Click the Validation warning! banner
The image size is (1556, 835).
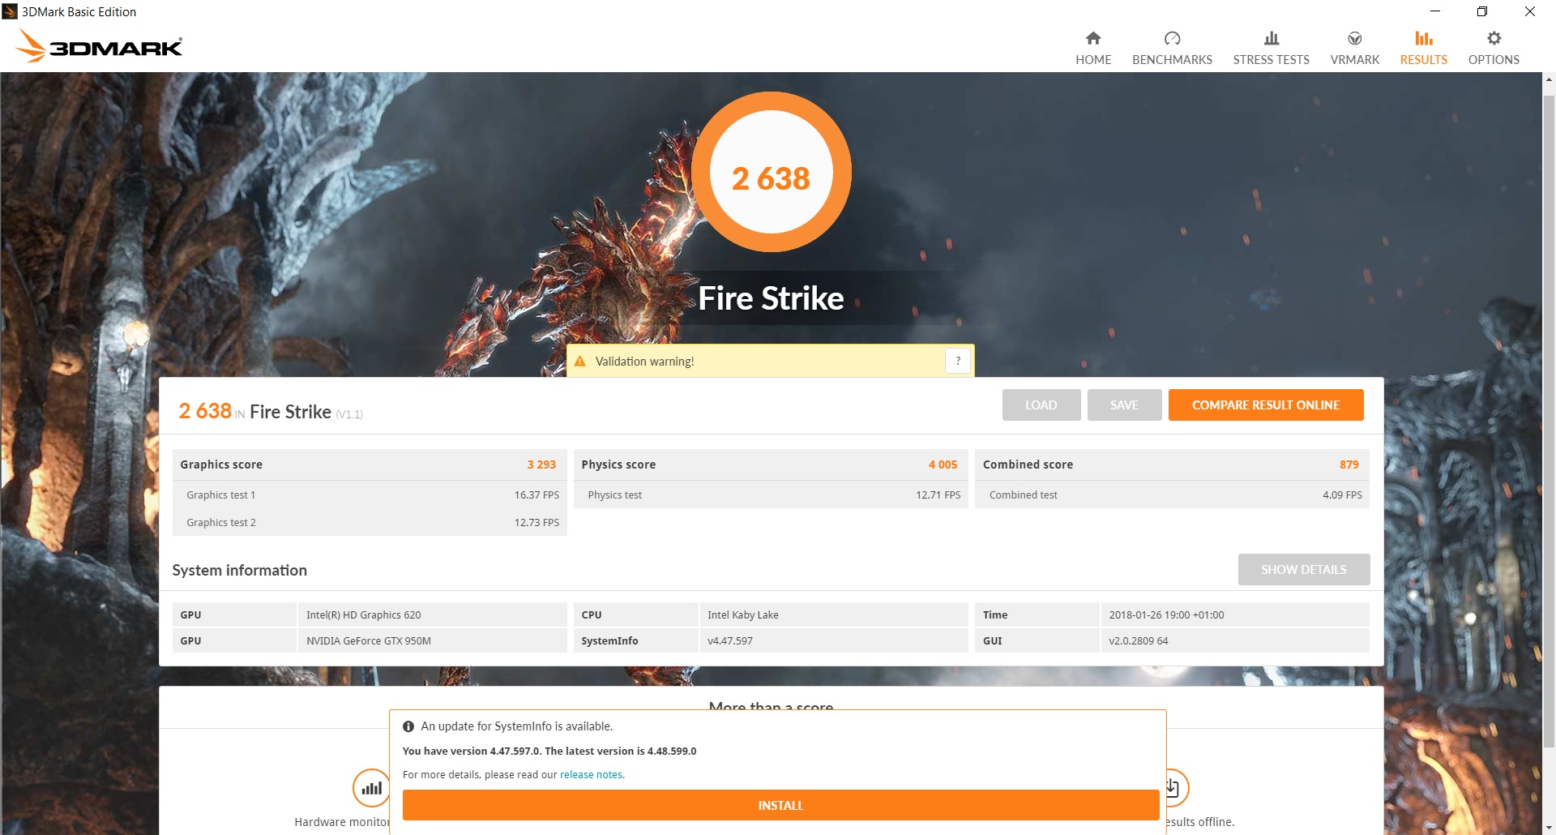point(770,361)
